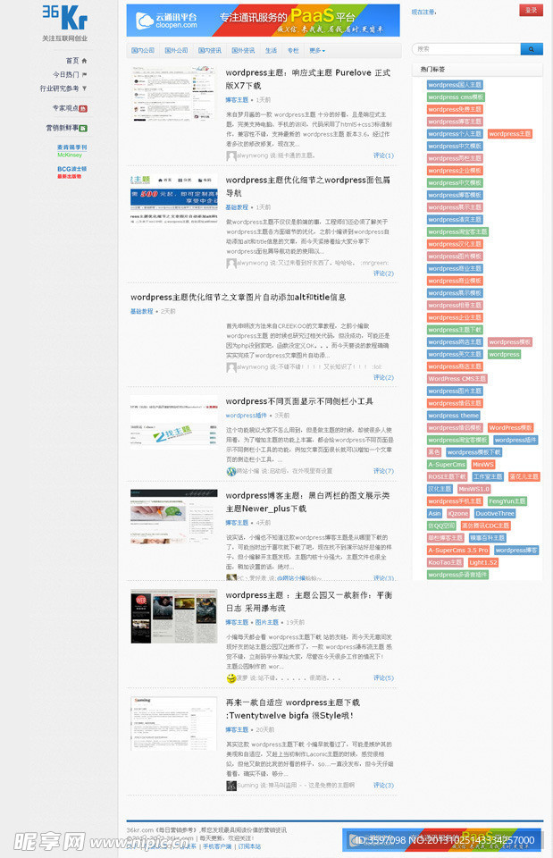Screen dimensions: 553x858
Task: Open the Twentytwelve bigfa post thumbnail
Action: pos(173,723)
